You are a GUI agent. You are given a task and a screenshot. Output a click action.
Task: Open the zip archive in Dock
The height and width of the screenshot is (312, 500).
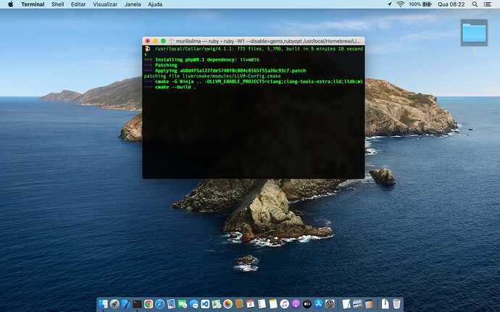[x=386, y=304]
